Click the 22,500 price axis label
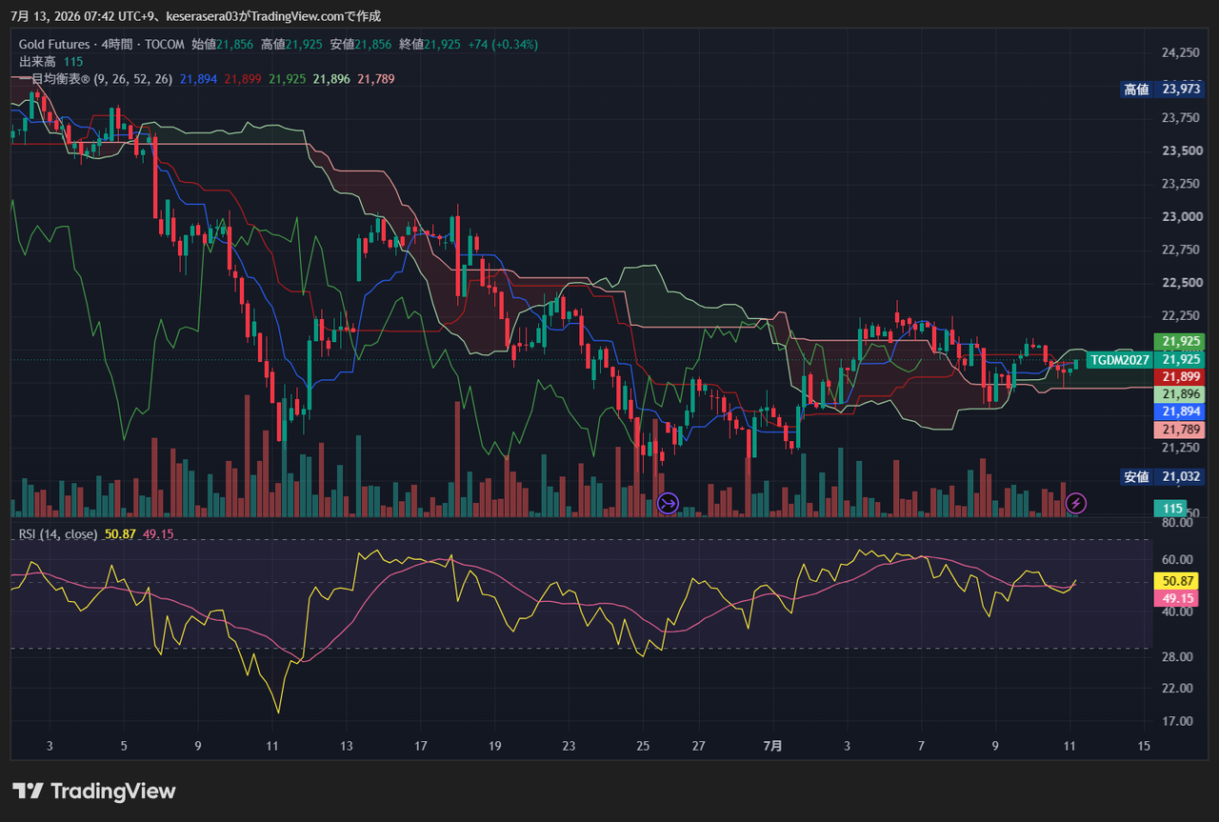 pos(1181,283)
